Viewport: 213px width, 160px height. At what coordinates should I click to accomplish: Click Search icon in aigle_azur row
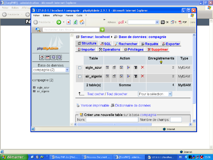121,67
